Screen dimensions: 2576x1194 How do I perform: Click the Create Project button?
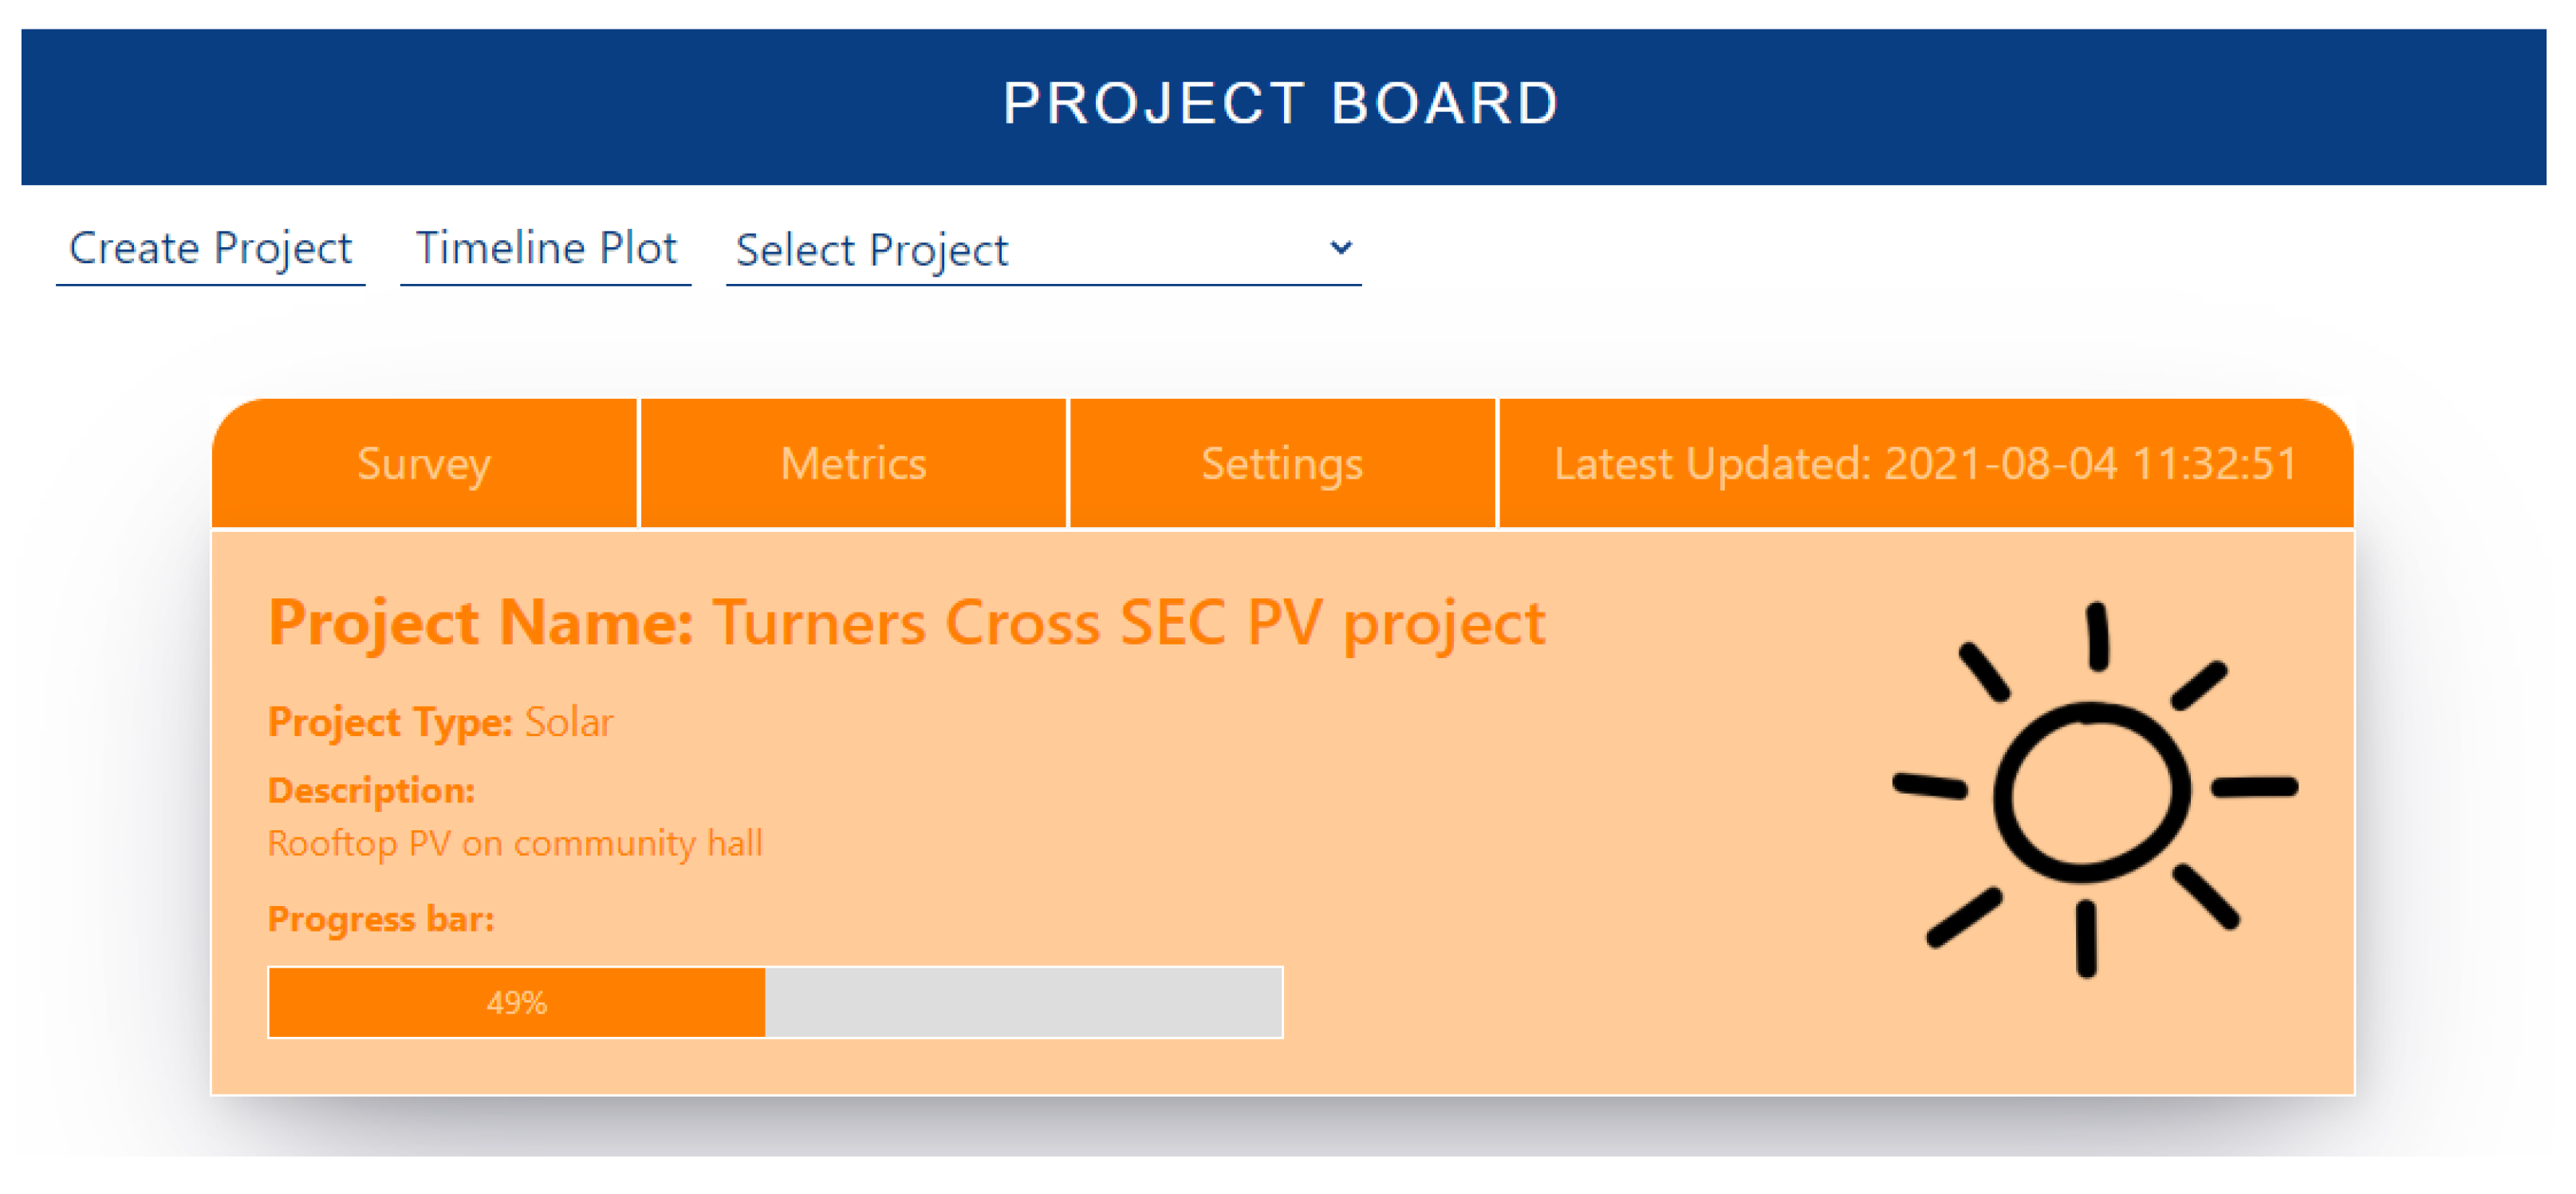210,249
